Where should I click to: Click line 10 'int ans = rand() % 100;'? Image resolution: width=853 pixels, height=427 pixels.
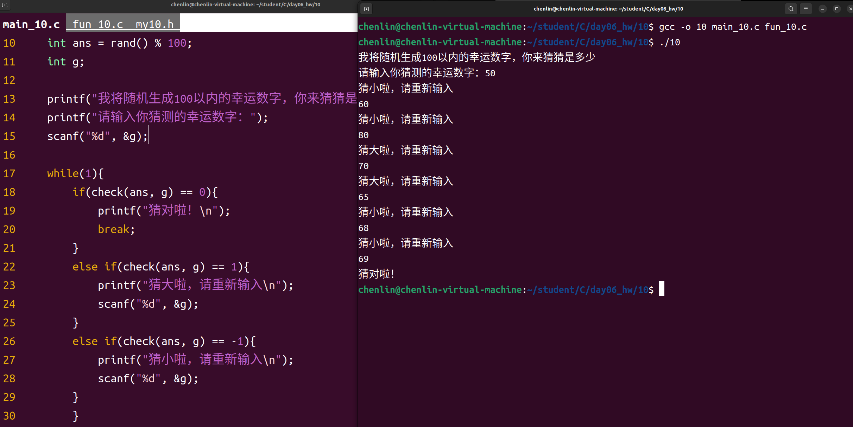click(x=120, y=43)
